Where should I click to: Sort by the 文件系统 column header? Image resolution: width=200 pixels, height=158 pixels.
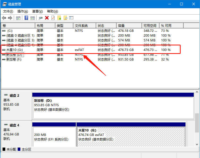81,25
